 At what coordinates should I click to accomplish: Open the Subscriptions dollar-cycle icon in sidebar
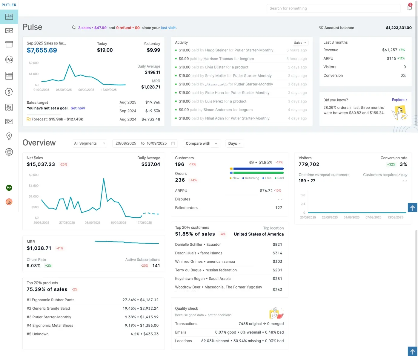coord(9,92)
